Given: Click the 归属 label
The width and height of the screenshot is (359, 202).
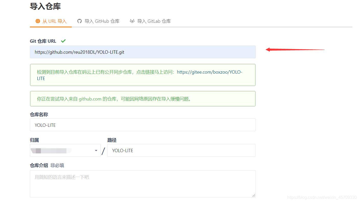Looking at the screenshot, I should (34, 140).
